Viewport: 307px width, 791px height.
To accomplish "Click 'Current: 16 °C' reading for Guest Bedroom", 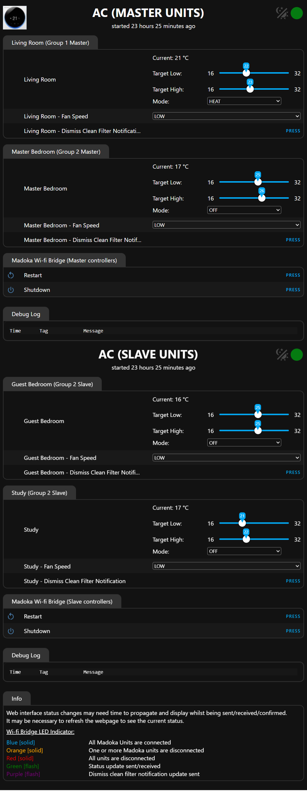I will click(x=170, y=399).
